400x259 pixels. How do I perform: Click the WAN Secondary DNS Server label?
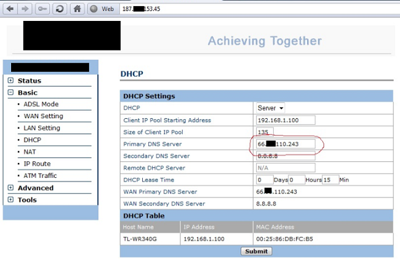coord(164,204)
